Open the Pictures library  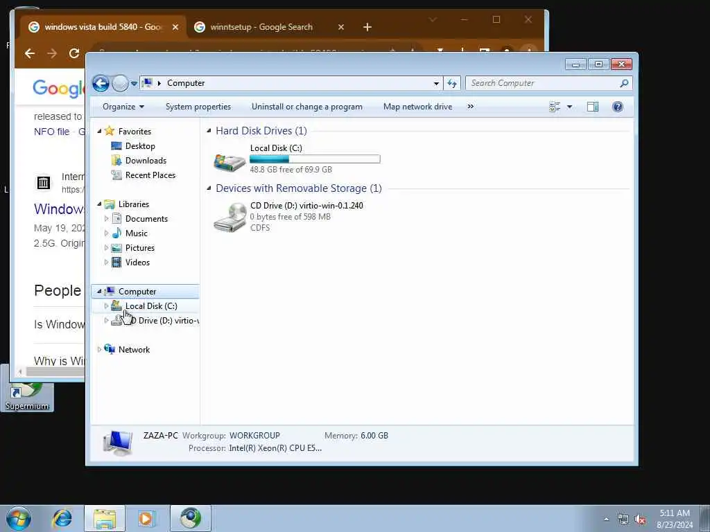pos(140,248)
